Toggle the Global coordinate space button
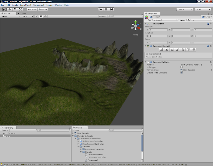The height and width of the screenshot is (166, 213). click(x=43, y=9)
